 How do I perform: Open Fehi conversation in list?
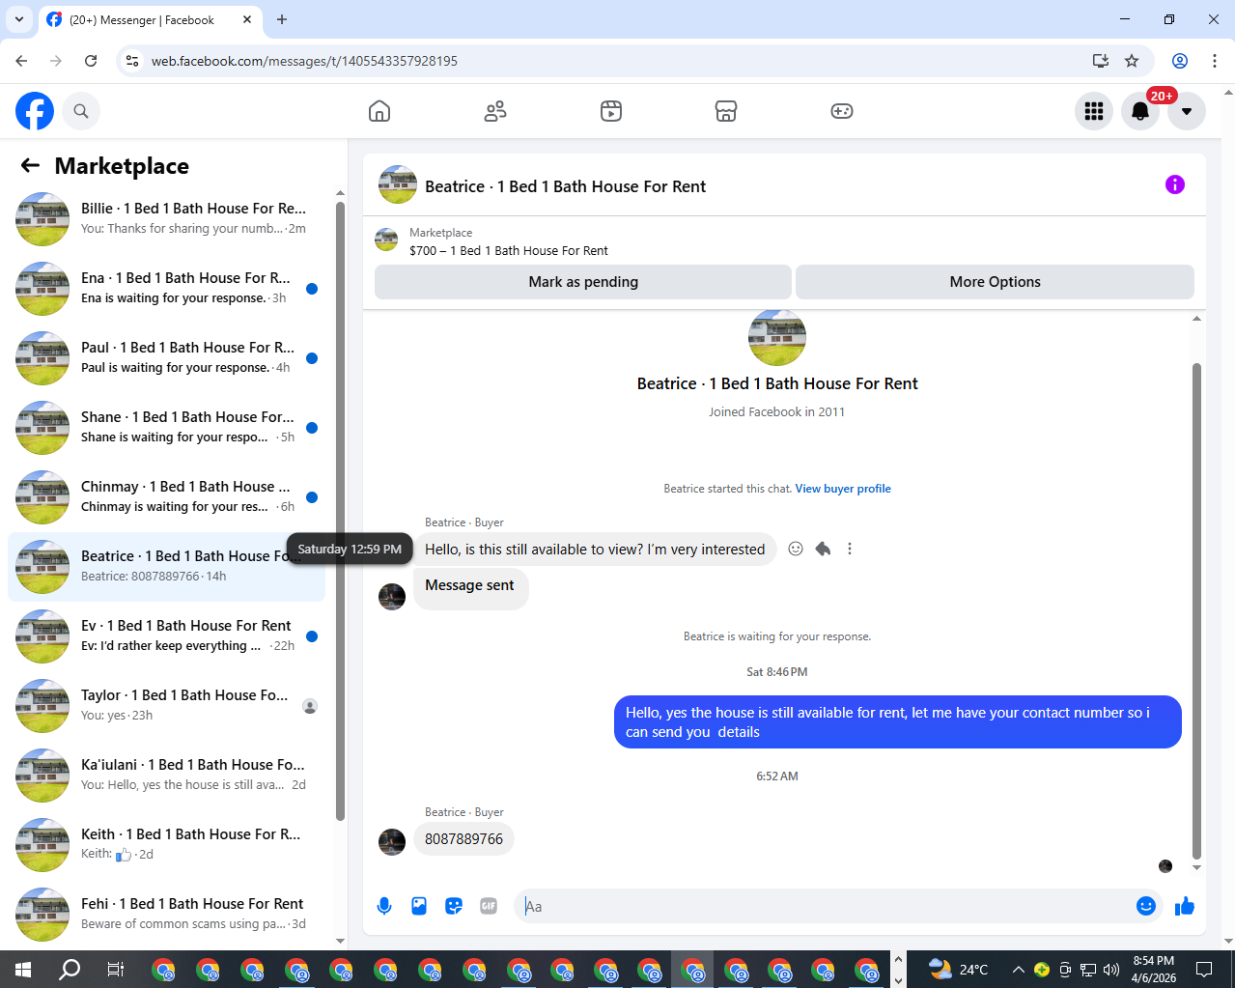pos(166,915)
